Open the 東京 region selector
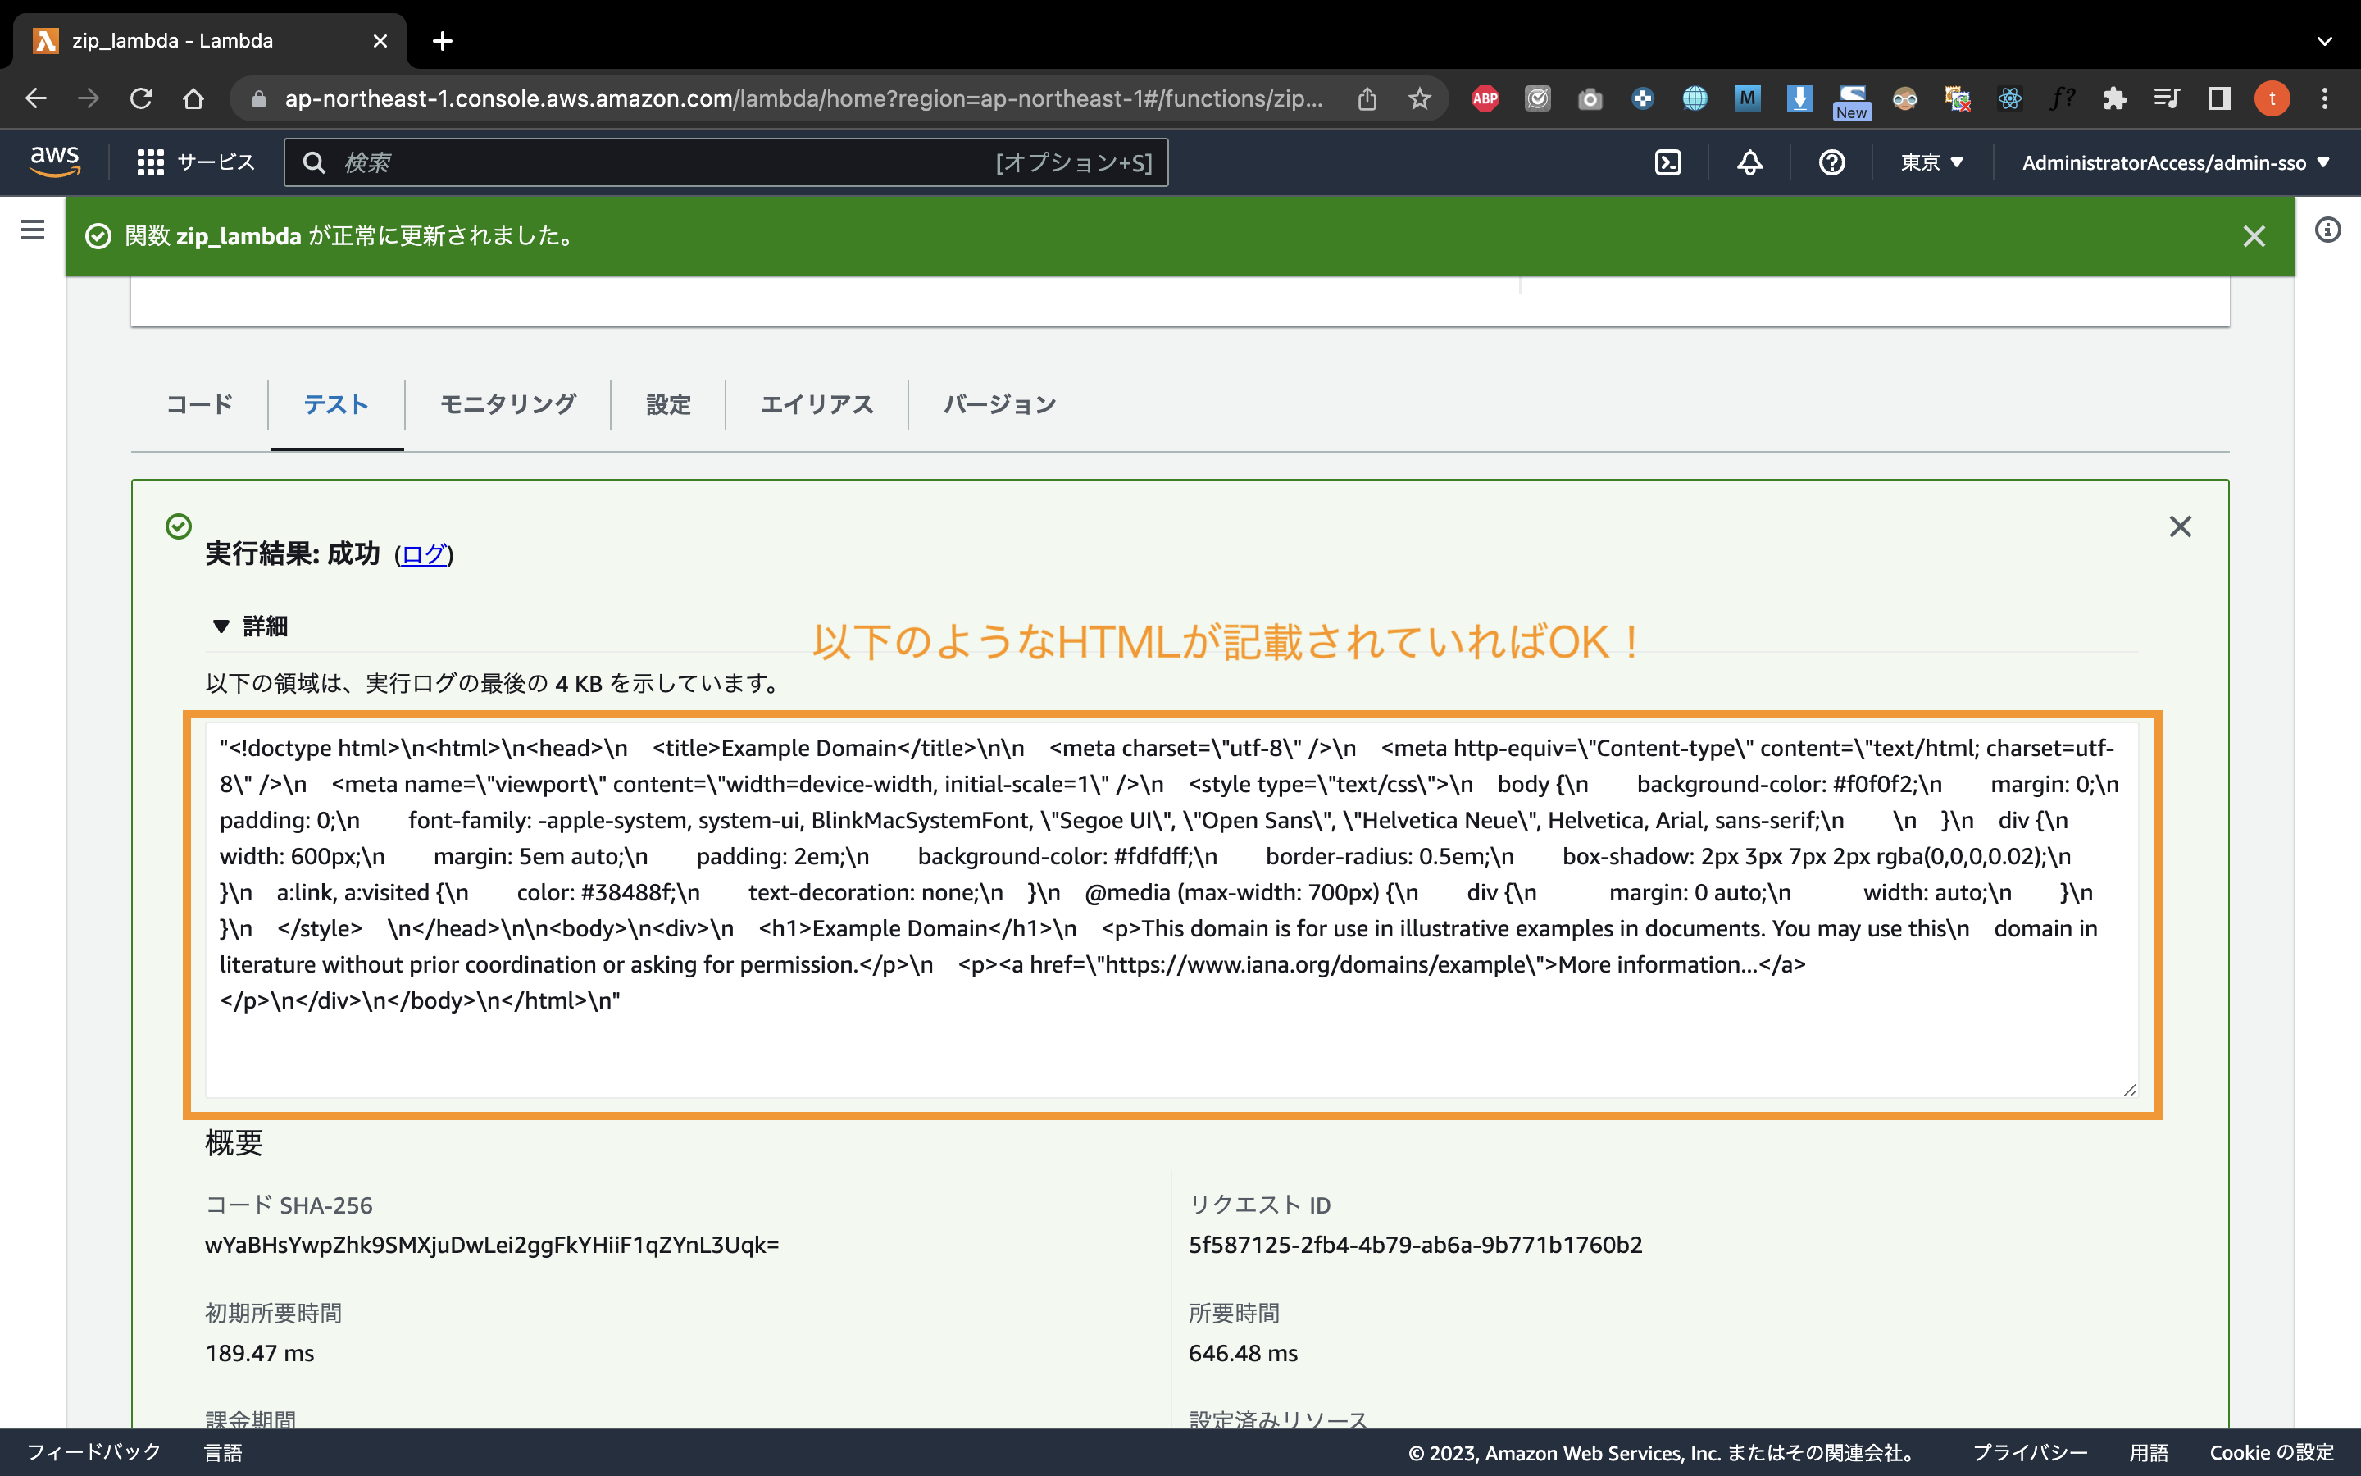Viewport: 2361px width, 1476px height. (1931, 162)
